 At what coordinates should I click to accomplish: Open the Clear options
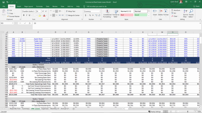pos(175,16)
